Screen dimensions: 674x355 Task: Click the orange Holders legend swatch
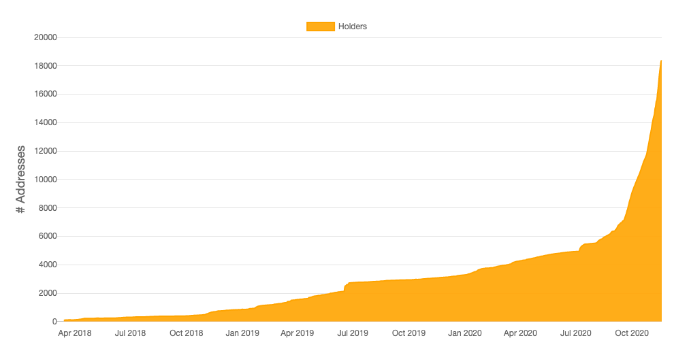(x=320, y=27)
